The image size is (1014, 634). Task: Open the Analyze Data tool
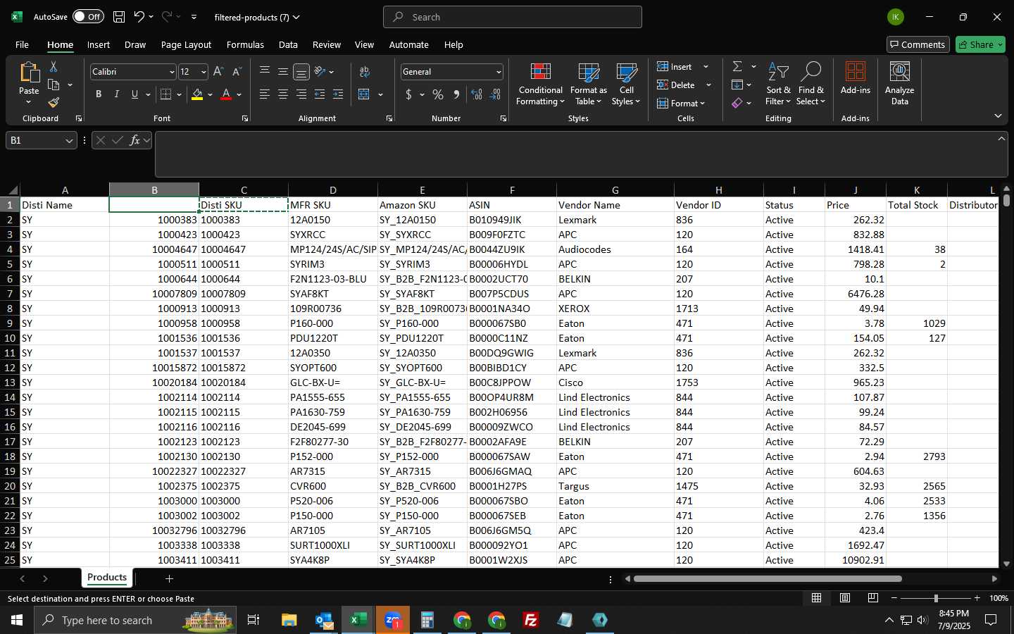(x=899, y=83)
